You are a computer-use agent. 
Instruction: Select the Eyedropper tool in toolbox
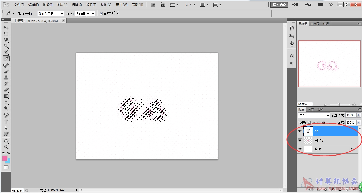pos(6,58)
